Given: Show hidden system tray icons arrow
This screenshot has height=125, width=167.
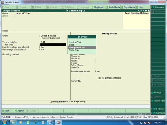Looking at the screenshot, I should tap(137, 123).
